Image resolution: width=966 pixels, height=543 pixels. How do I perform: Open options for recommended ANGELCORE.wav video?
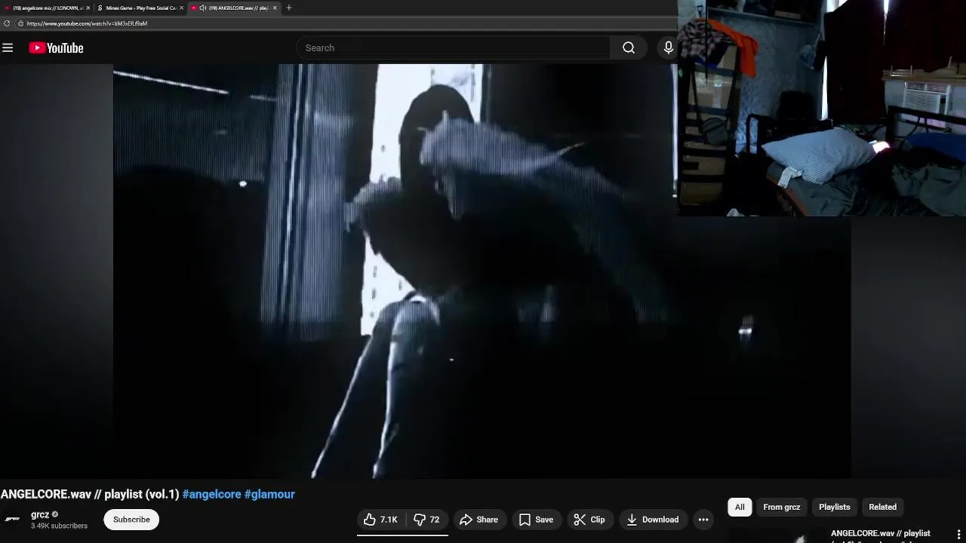[x=958, y=535]
